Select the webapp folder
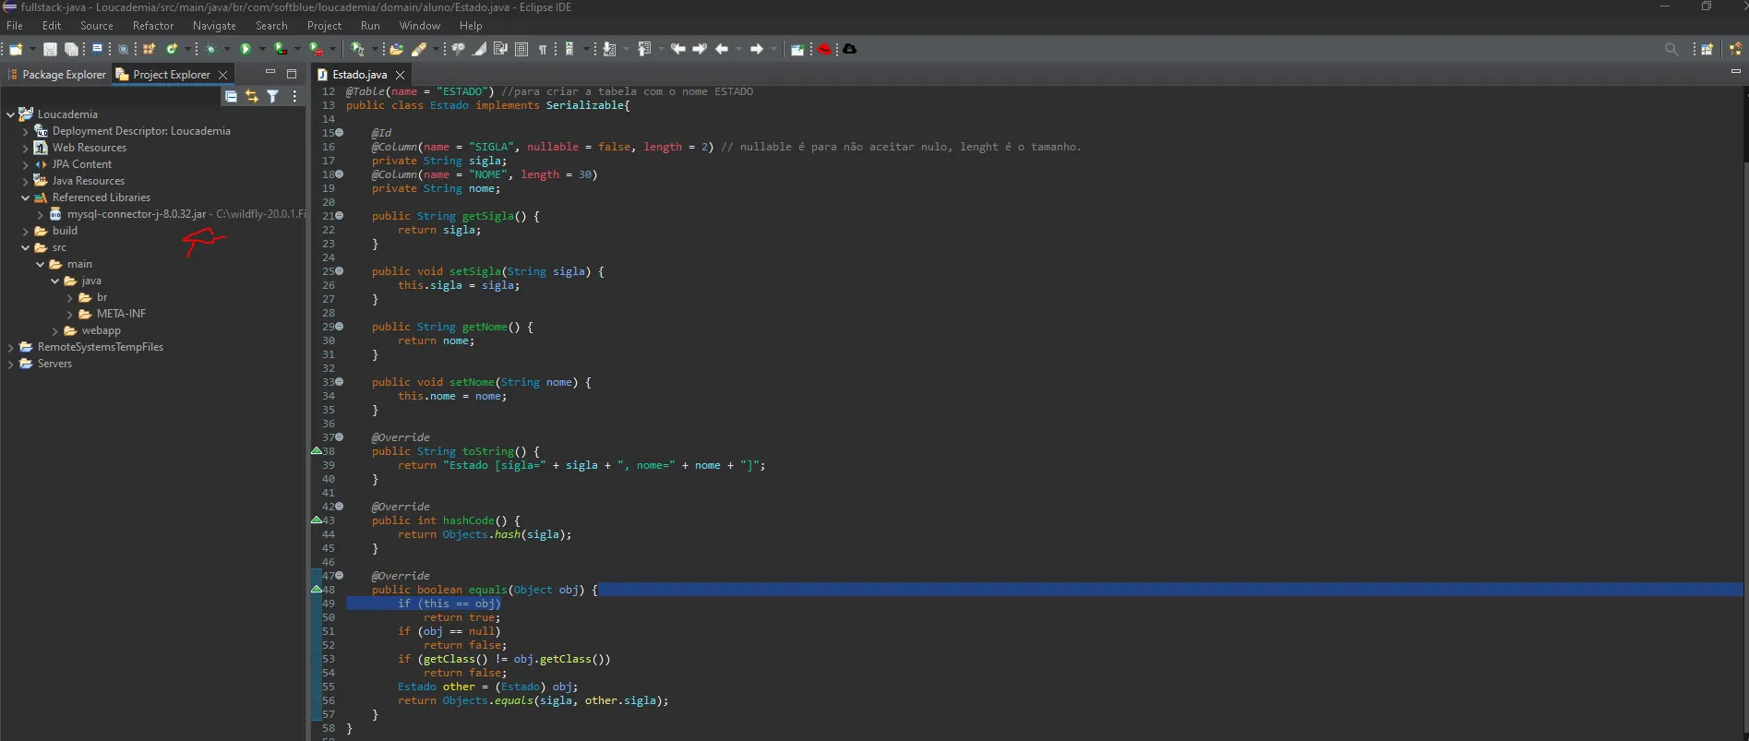The height and width of the screenshot is (741, 1749). tap(101, 330)
